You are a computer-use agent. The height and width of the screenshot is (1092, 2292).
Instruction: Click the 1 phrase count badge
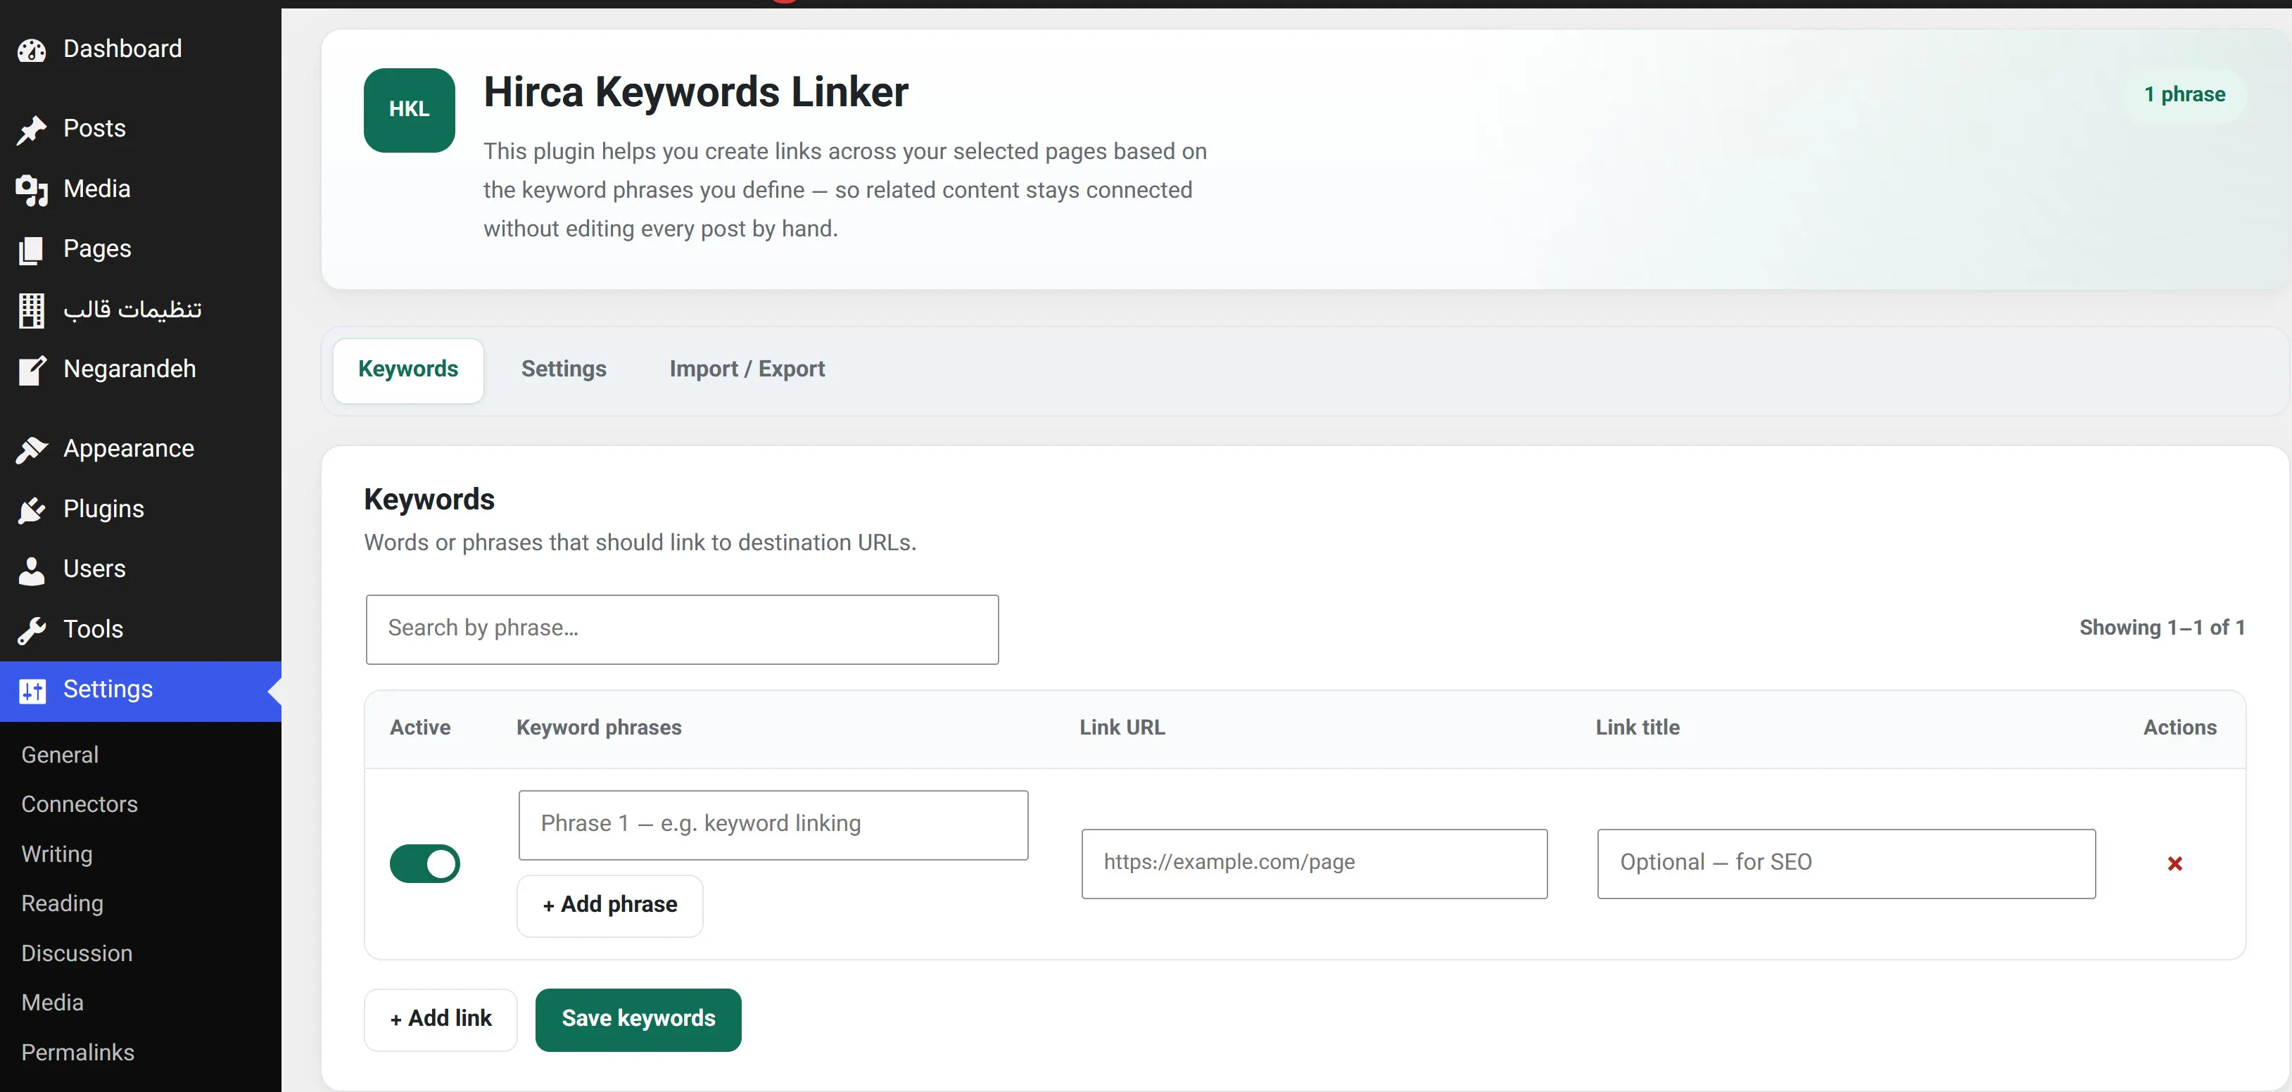[2184, 94]
